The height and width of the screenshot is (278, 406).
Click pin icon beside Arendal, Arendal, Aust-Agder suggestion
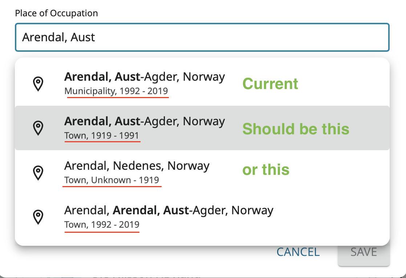(x=38, y=217)
